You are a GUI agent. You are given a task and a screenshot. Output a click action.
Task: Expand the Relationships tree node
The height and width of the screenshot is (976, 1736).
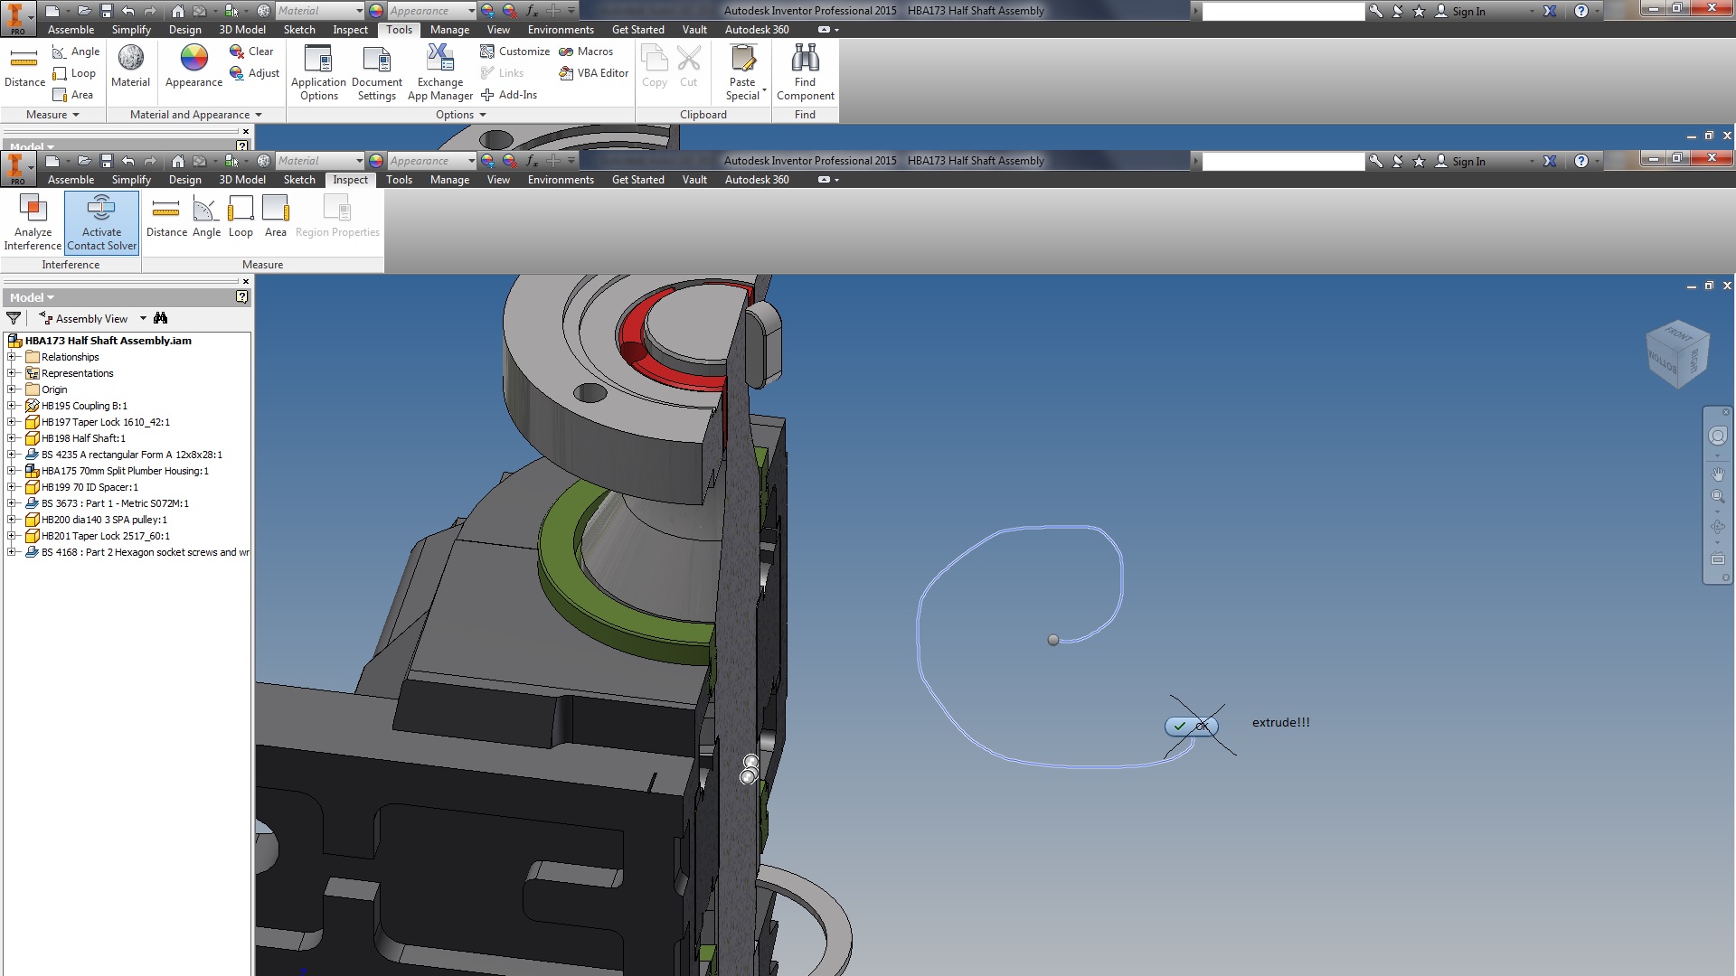pos(12,357)
